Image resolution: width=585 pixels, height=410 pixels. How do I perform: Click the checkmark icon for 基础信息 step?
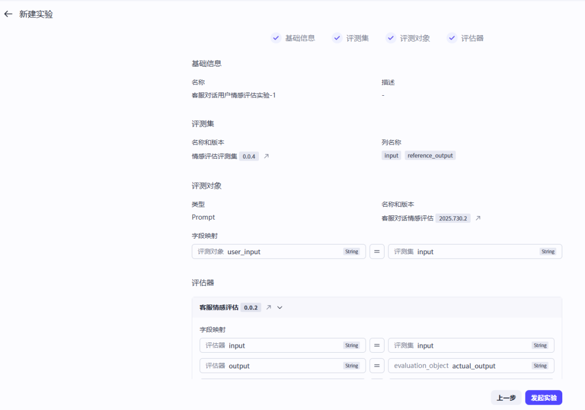pyautogui.click(x=276, y=38)
